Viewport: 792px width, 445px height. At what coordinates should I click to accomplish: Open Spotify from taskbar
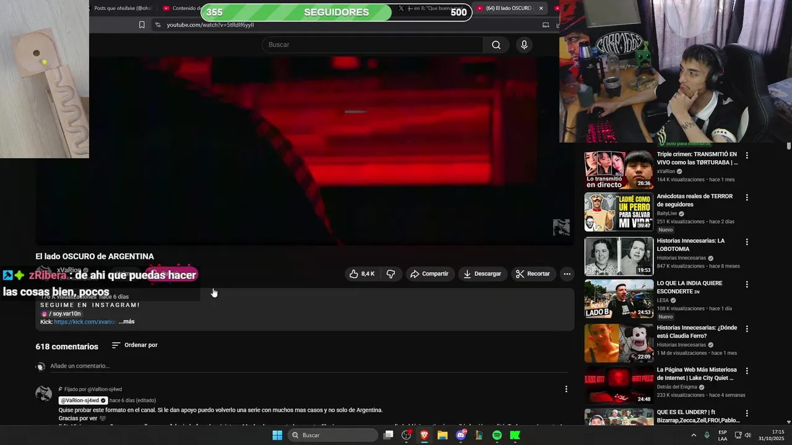497,435
